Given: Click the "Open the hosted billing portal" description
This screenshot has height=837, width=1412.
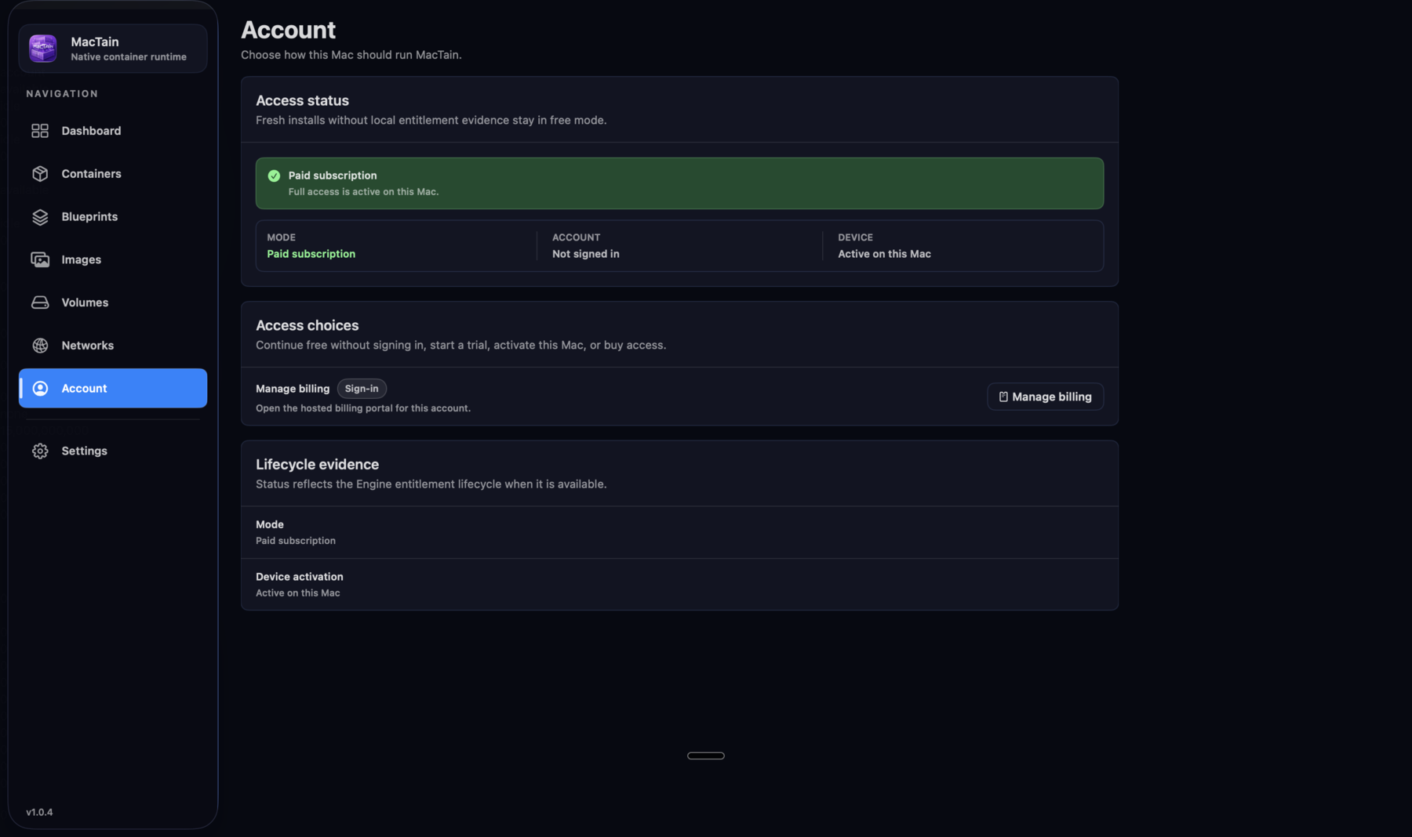Looking at the screenshot, I should [363, 408].
